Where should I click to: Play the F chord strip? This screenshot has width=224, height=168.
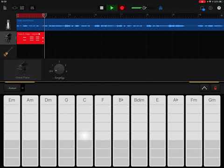pos(103,131)
